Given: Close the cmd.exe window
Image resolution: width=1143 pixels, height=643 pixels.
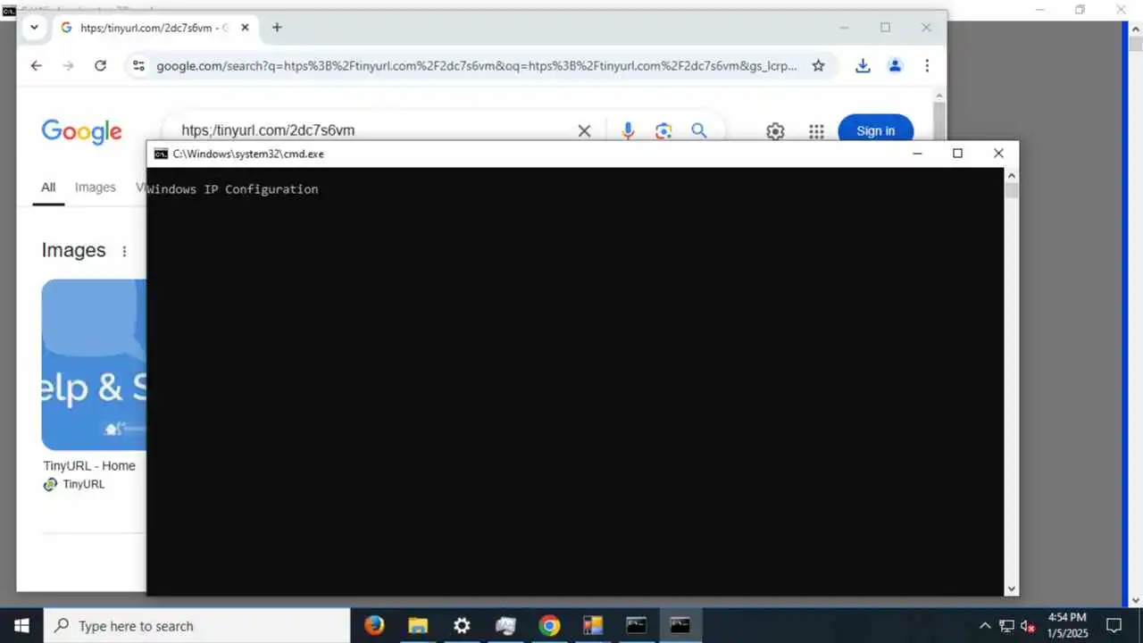Looking at the screenshot, I should (998, 154).
